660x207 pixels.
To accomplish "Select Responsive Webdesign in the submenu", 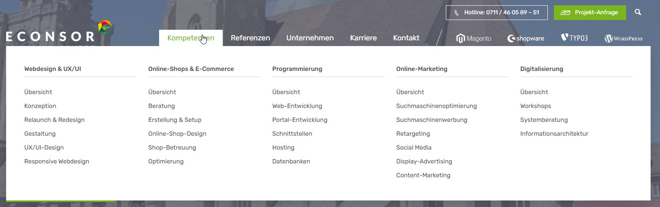I will (x=57, y=161).
